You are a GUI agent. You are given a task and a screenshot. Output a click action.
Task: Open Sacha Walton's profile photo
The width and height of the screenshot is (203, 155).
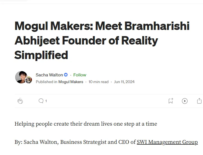(x=21, y=77)
